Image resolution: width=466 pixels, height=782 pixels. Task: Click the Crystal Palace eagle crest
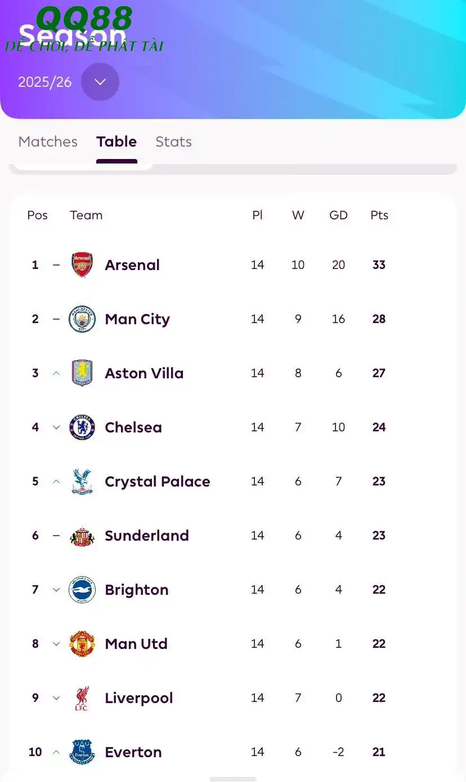click(82, 481)
